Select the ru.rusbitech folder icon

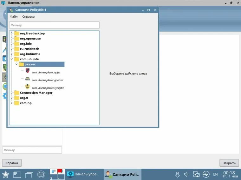pos(16,49)
